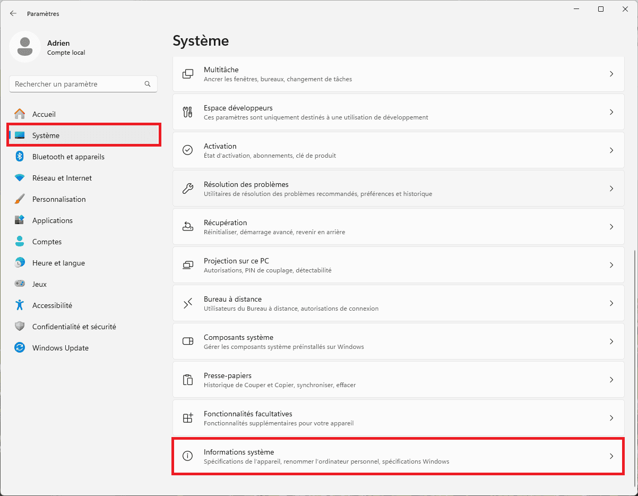Click the Accueil home icon

[x=20, y=114]
